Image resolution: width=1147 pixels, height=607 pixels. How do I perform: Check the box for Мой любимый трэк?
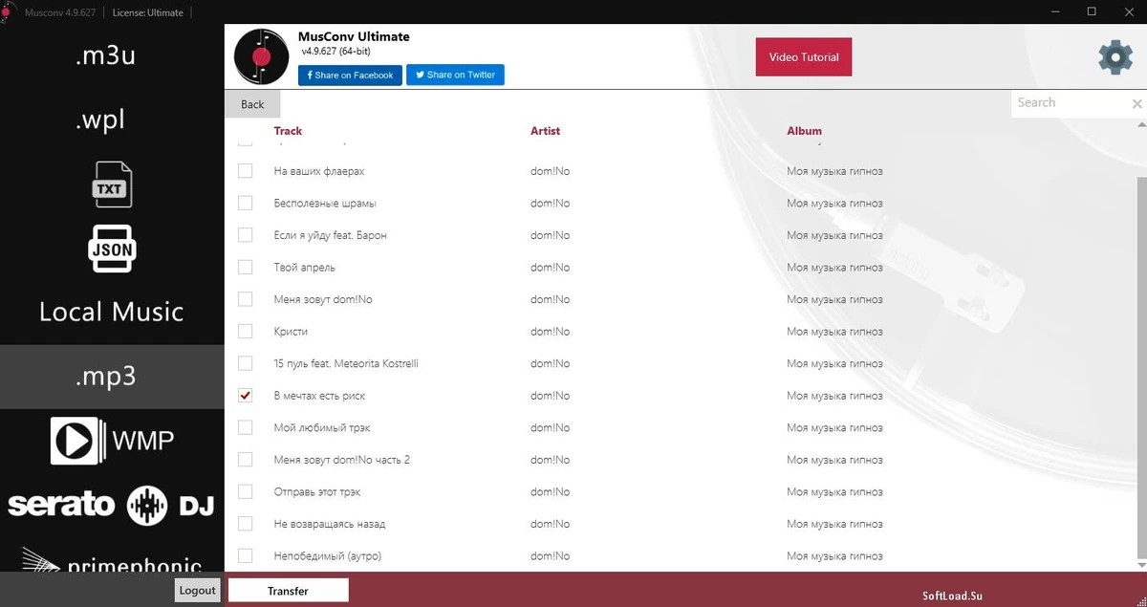[x=246, y=427]
